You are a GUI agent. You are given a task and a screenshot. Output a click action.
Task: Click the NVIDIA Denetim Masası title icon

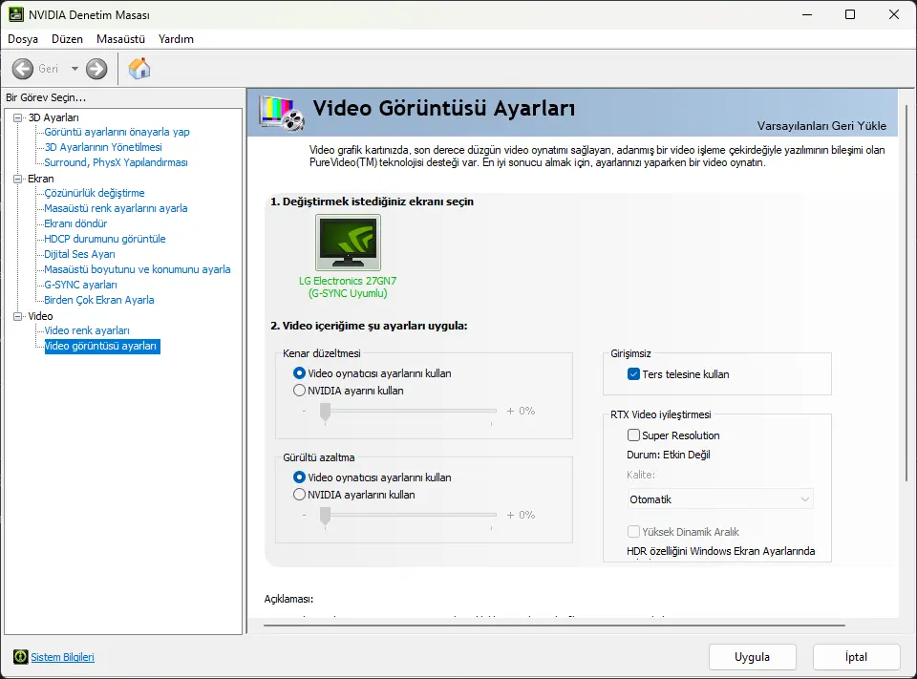[x=16, y=14]
